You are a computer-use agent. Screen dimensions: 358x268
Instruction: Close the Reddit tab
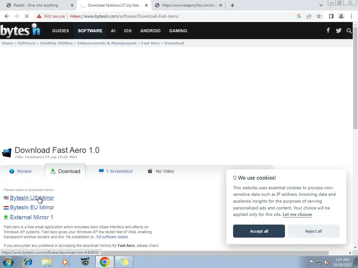(72, 5)
